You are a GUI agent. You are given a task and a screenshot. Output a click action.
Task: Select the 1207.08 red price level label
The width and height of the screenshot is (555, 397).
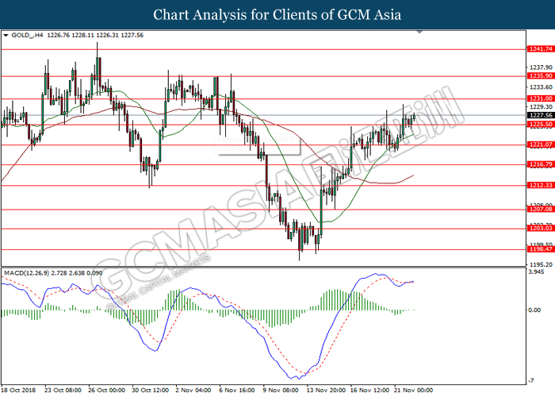click(x=541, y=209)
